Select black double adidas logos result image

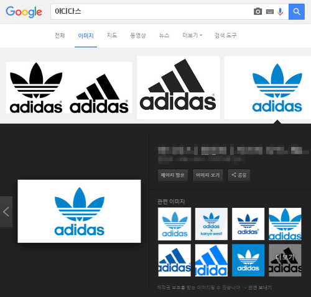tap(69, 87)
